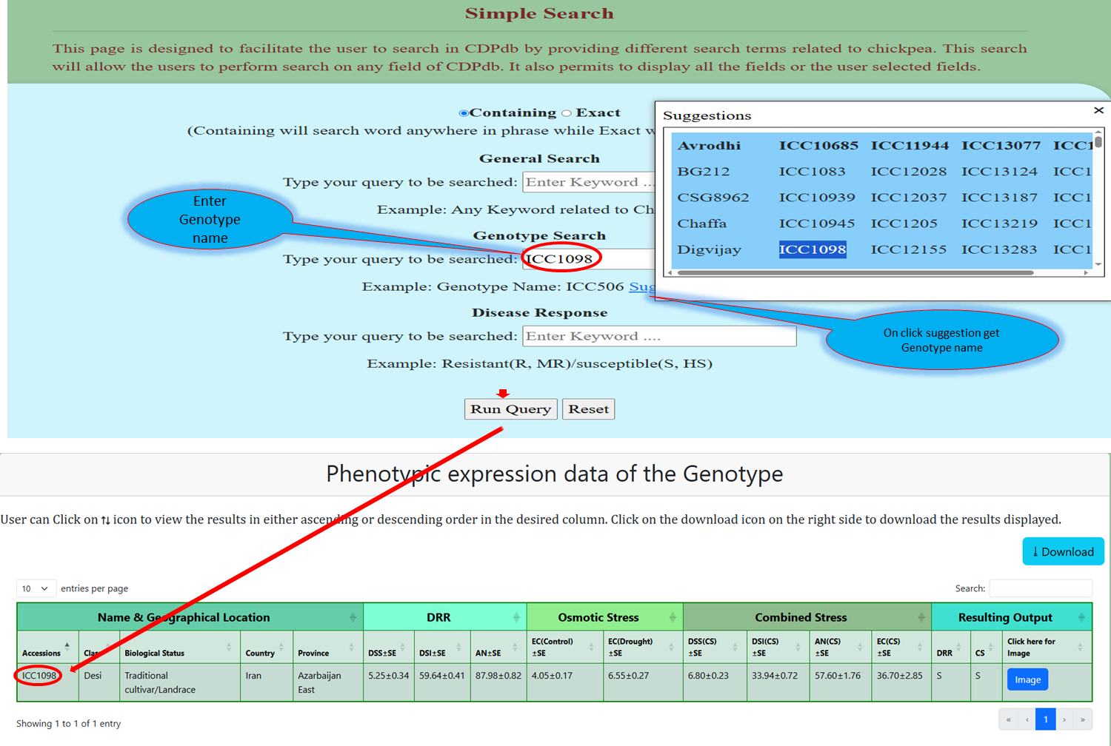Sort by the Accessions column arrow
Viewport: 1111px width, 746px height.
[67, 647]
